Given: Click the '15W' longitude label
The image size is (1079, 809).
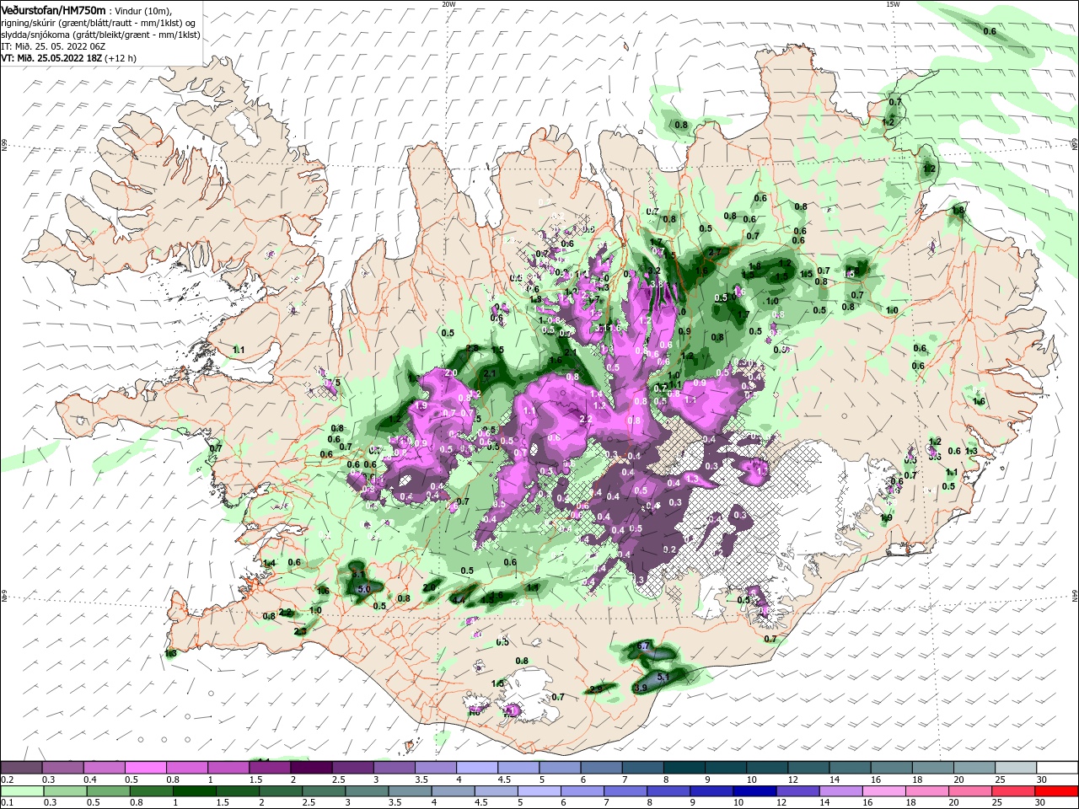Looking at the screenshot, I should 893,4.
